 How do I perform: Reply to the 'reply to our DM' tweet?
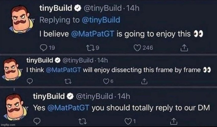[x=37, y=121]
